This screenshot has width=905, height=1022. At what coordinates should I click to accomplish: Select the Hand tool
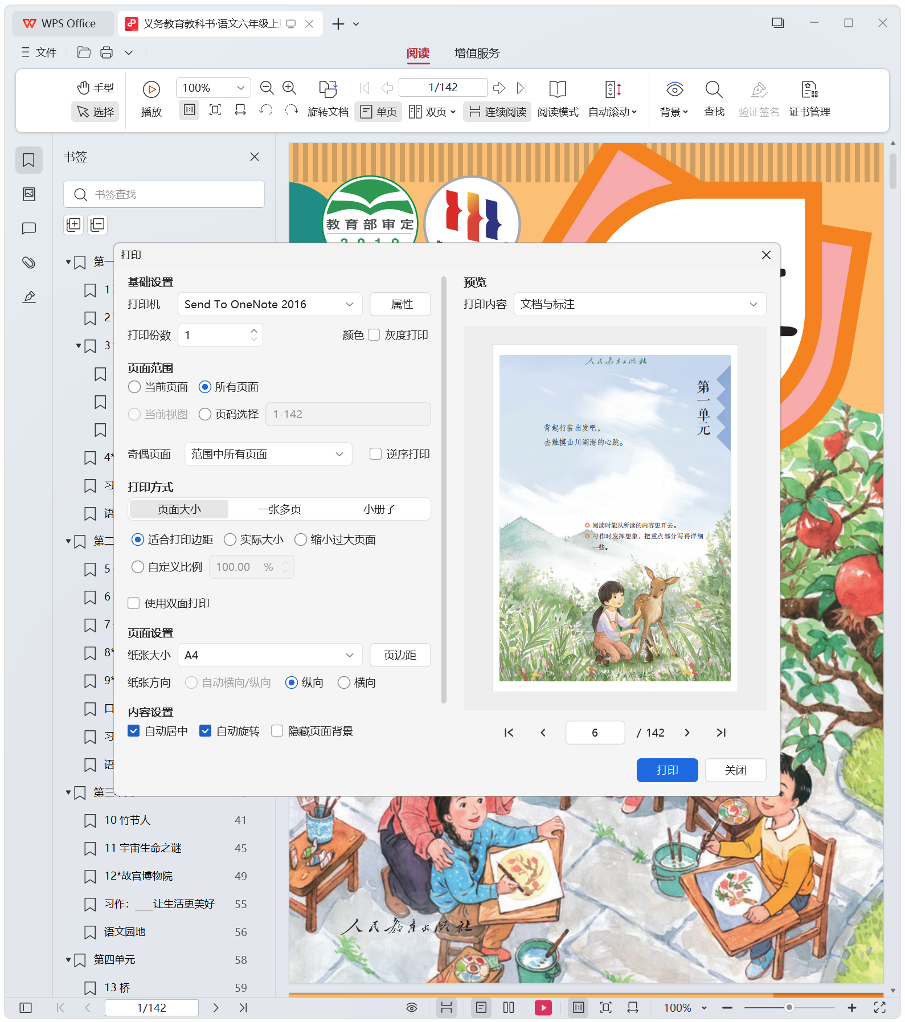tap(95, 88)
